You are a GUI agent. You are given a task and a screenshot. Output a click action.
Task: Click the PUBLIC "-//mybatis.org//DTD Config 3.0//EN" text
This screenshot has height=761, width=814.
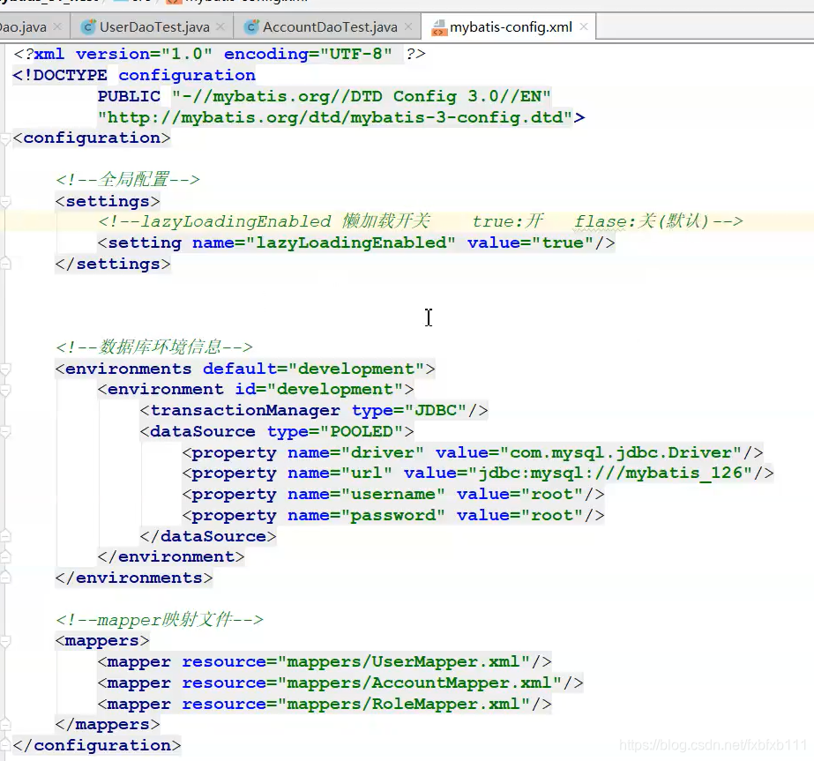pos(324,96)
